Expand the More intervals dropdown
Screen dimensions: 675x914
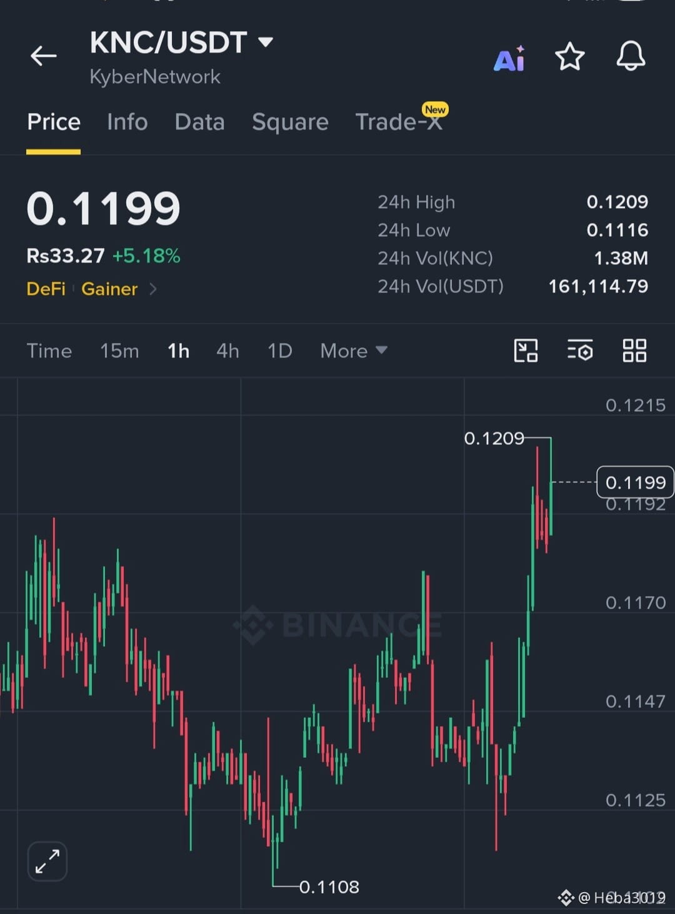[x=354, y=351]
